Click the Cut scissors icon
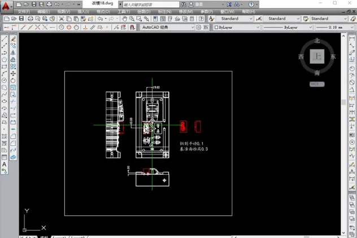This screenshot has width=357, height=238. [x=61, y=19]
